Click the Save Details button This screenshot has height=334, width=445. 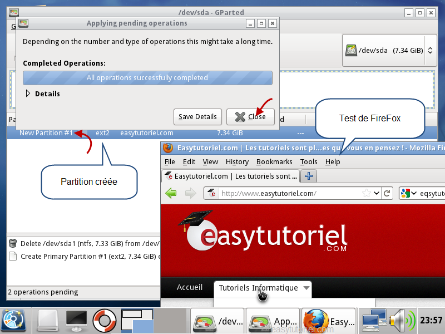pos(197,117)
